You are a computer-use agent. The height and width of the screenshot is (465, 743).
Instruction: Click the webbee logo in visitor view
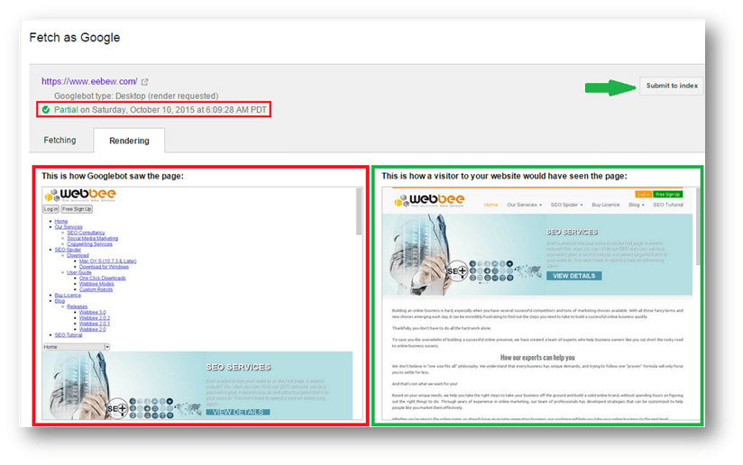(430, 200)
